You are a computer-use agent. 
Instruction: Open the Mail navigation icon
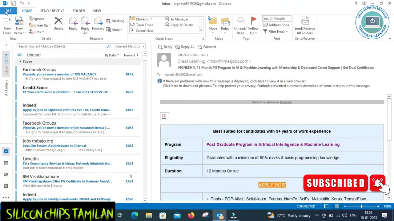pyautogui.click(x=6, y=151)
